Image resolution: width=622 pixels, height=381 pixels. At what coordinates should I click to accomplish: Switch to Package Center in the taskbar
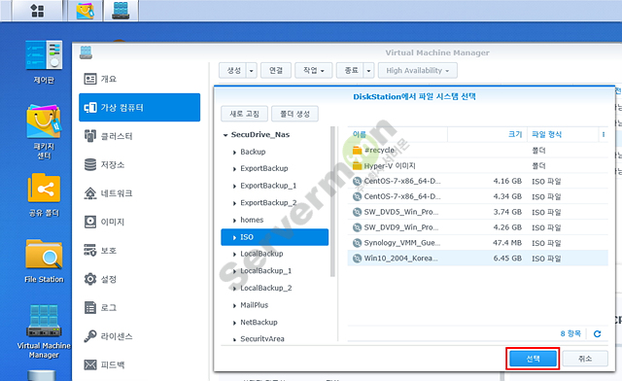[86, 11]
